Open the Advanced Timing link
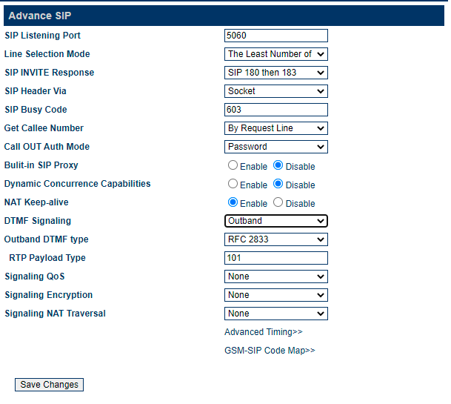 (264, 332)
